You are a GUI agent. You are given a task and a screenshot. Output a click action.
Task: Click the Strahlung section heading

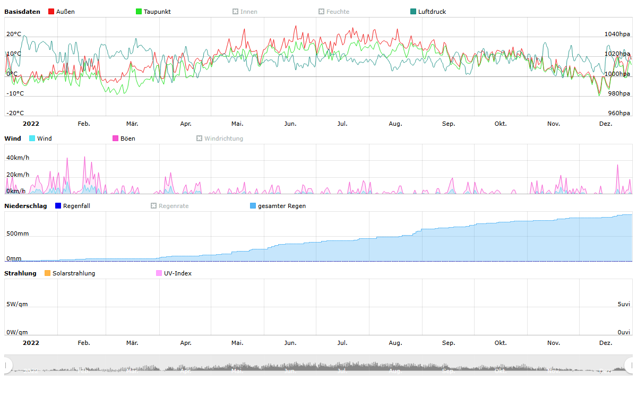(x=20, y=273)
